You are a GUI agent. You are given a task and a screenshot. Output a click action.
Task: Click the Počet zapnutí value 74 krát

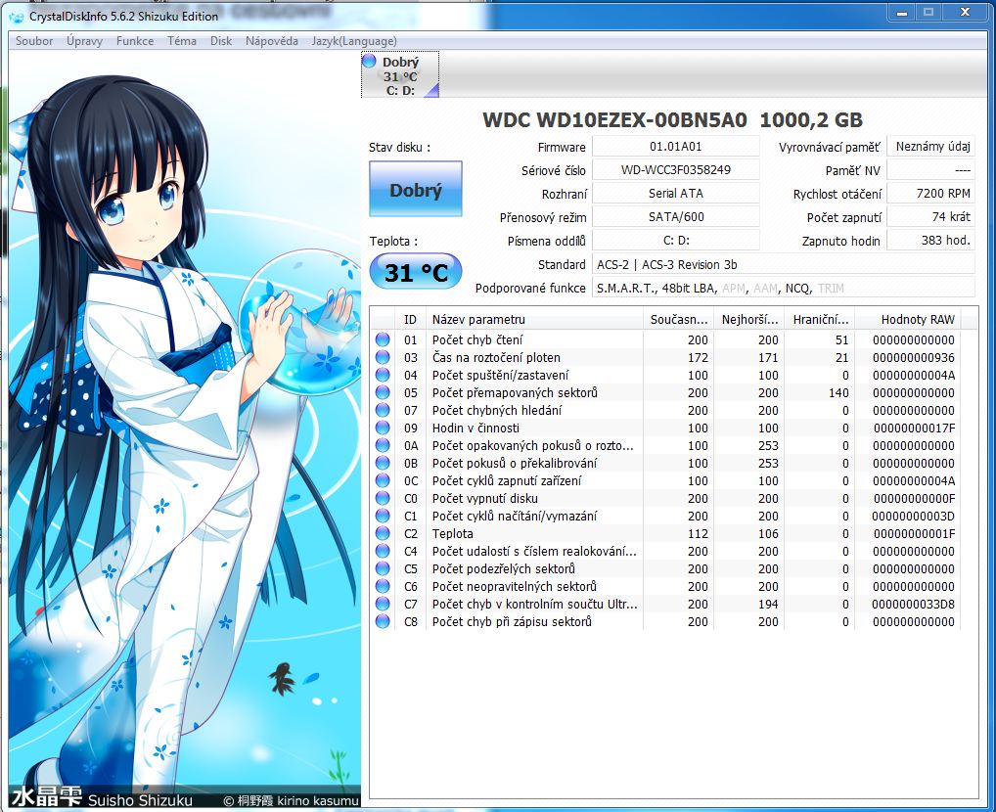[931, 216]
